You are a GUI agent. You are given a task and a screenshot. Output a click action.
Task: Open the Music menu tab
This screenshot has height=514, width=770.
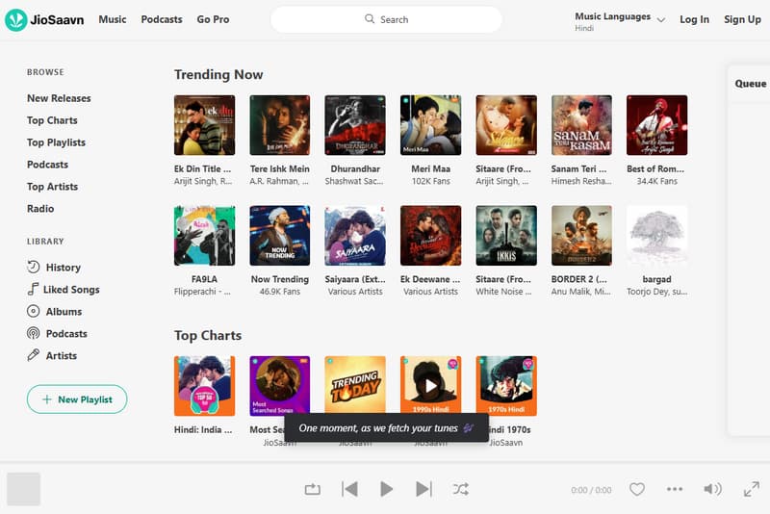(113, 19)
